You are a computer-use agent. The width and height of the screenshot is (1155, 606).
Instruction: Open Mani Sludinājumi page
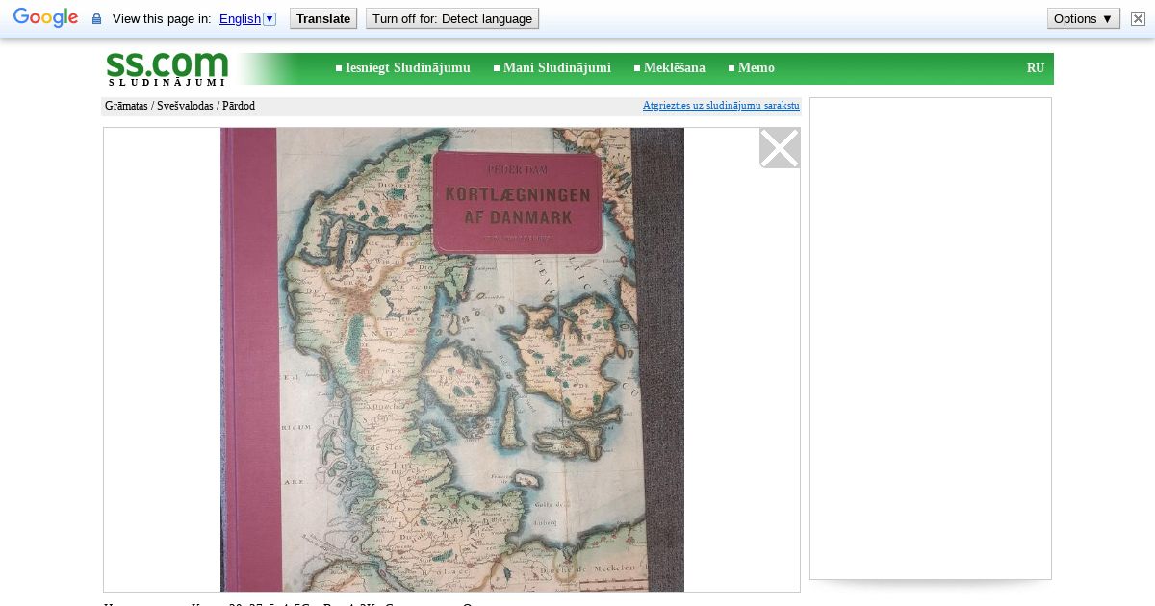point(556,67)
